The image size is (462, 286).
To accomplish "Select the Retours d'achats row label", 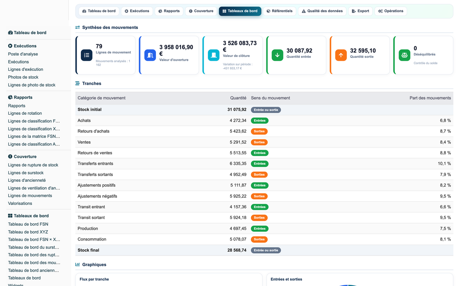I will 94,131.
